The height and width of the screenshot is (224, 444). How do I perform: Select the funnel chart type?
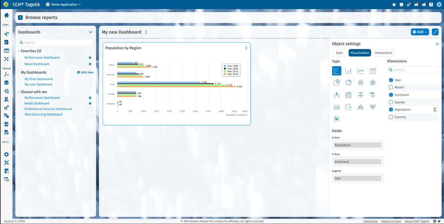[x=373, y=107]
